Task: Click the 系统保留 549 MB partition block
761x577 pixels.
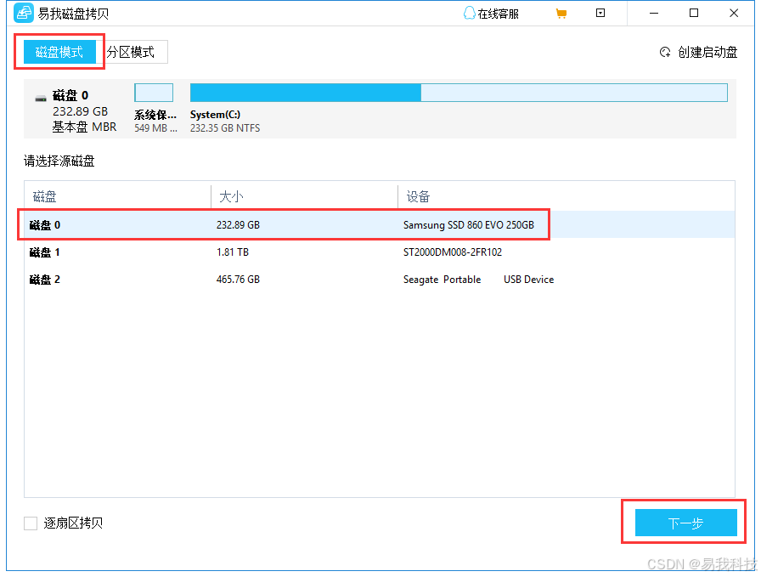Action: point(154,93)
